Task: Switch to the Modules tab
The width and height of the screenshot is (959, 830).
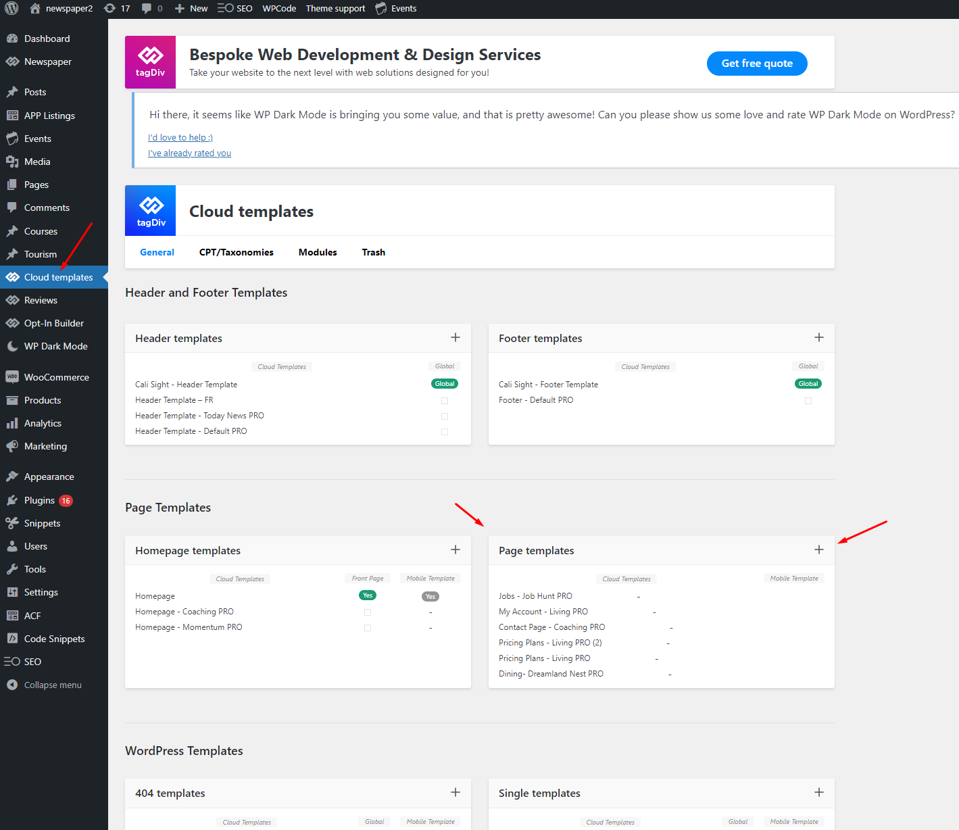Action: (x=318, y=252)
